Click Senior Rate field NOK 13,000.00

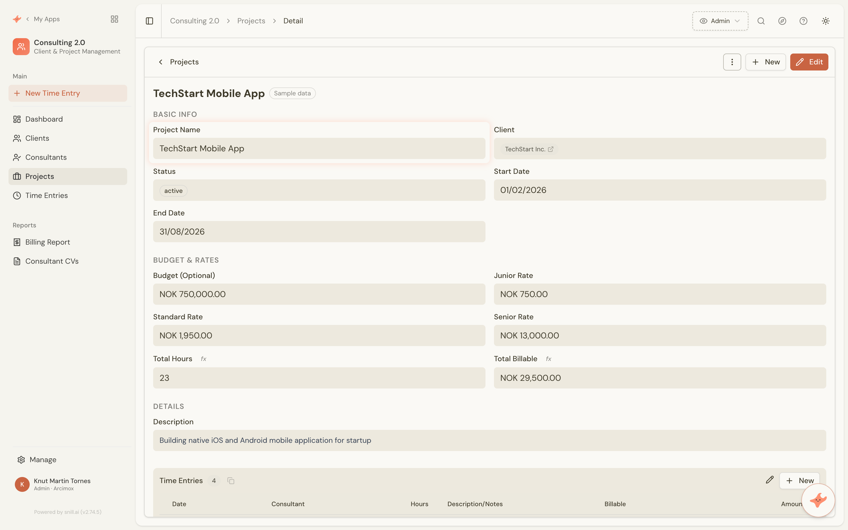[x=660, y=335]
